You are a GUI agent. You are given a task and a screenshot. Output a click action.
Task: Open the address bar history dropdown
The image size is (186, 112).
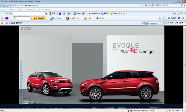tap(143, 5)
